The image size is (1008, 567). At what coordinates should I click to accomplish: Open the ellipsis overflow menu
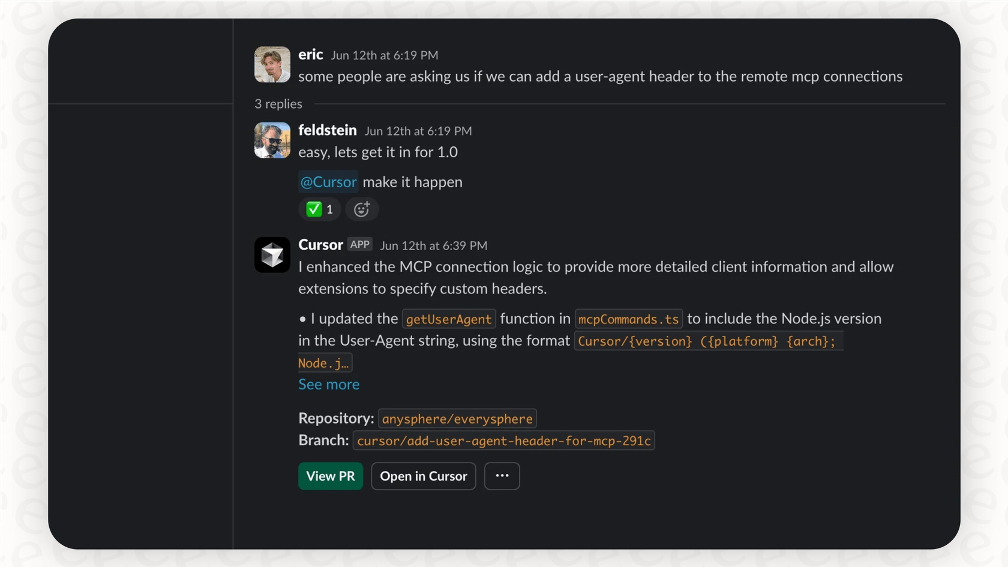[502, 476]
